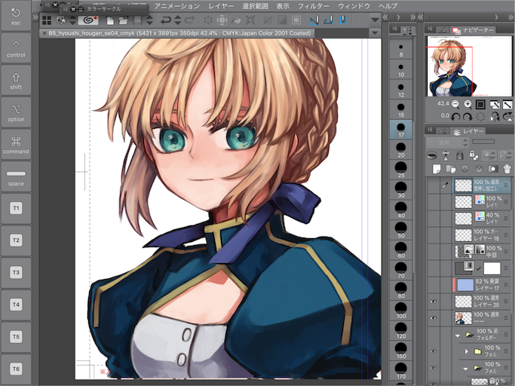This screenshot has width=515, height=386.
Task: Switch to the ナビゲーター tab
Action: tap(473, 30)
